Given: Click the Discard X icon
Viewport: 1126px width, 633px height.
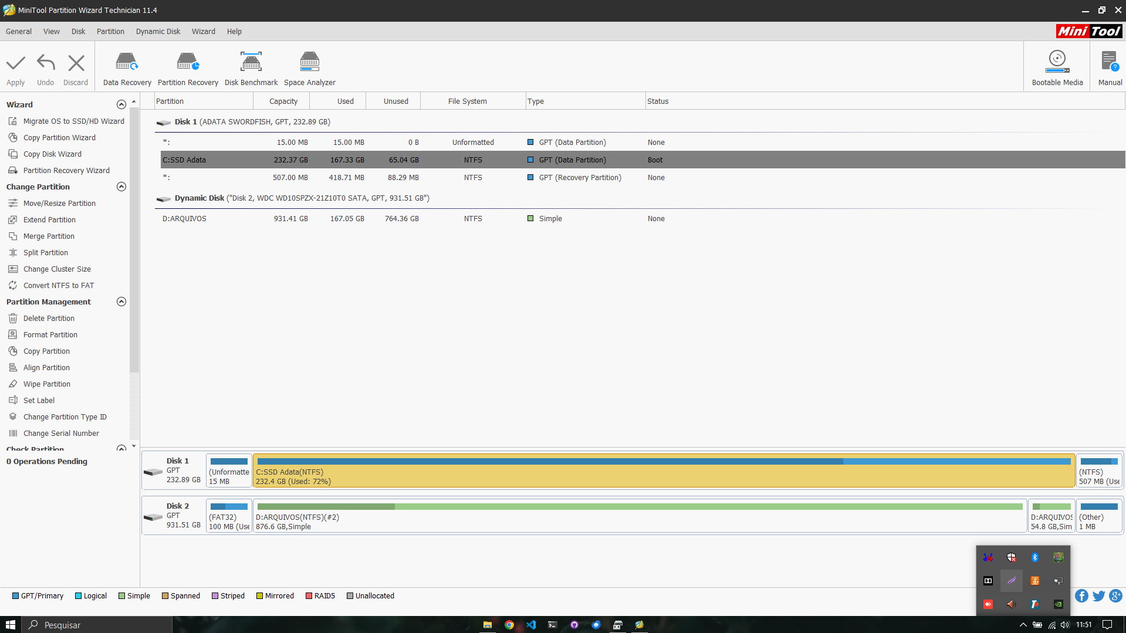Looking at the screenshot, I should pyautogui.click(x=76, y=63).
